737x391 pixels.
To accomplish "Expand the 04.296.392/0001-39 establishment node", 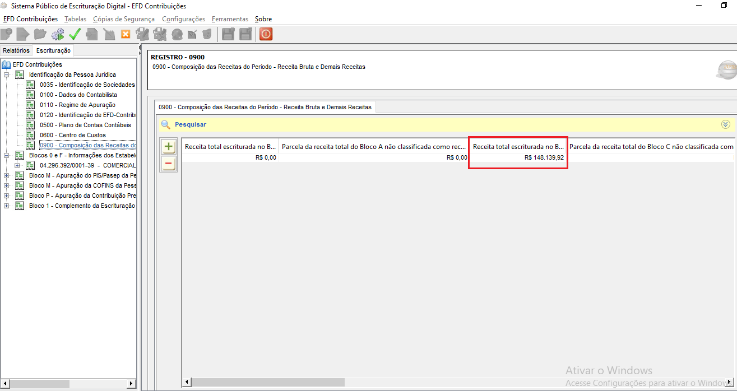I will pos(17,165).
